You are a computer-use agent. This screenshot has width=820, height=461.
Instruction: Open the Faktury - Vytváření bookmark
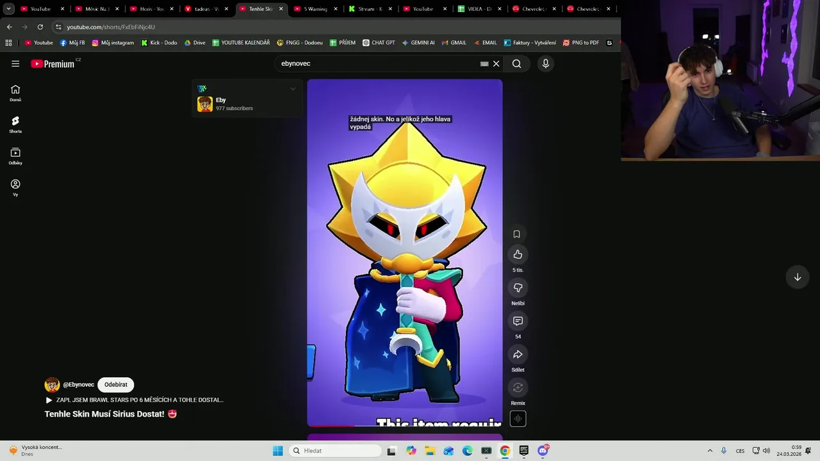[x=530, y=43]
